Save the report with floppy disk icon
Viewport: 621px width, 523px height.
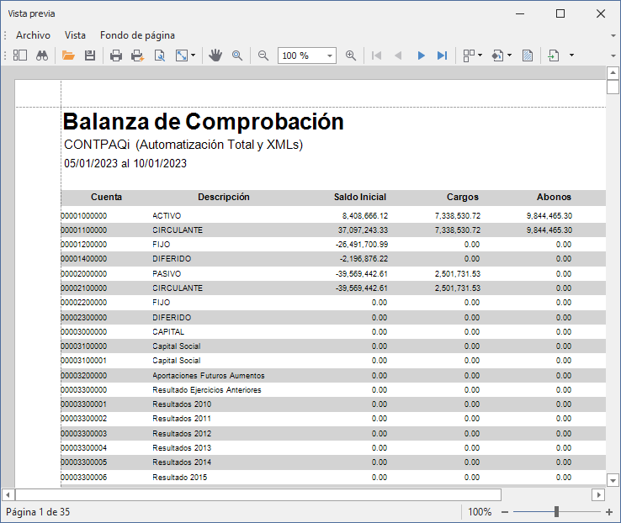pos(90,55)
